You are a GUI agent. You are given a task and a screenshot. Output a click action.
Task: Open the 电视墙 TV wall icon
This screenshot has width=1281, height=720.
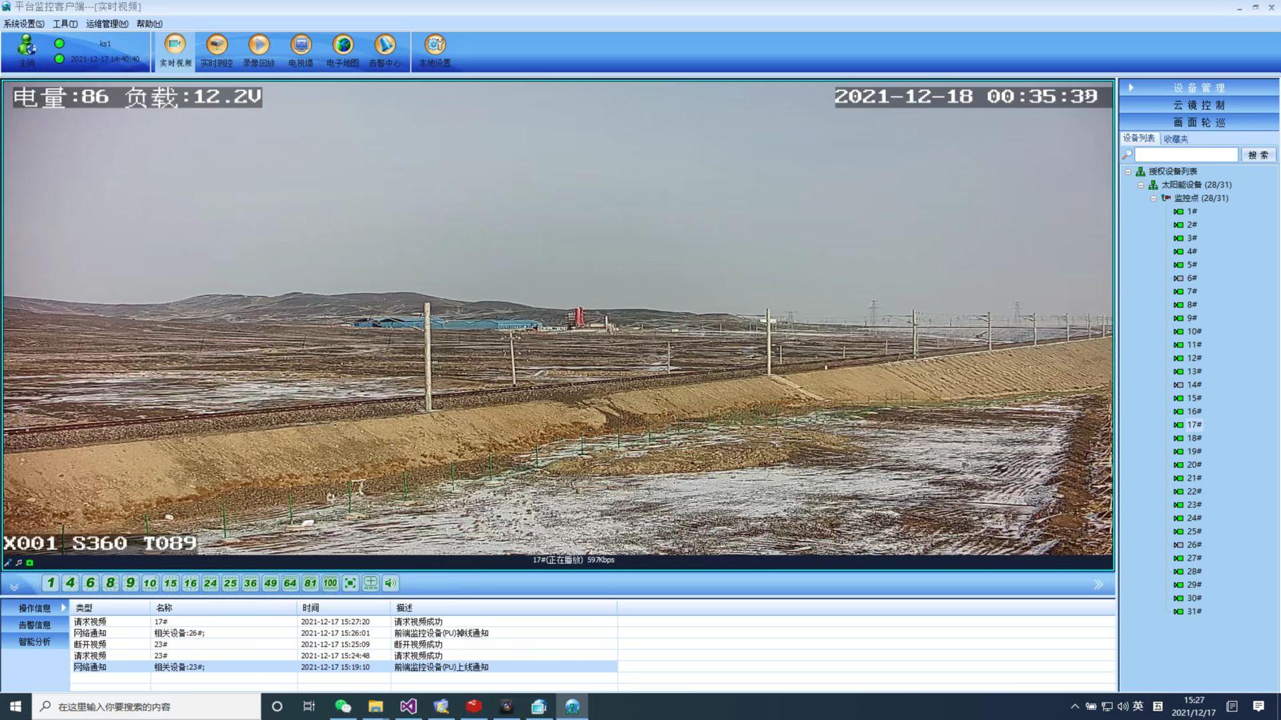pos(301,45)
